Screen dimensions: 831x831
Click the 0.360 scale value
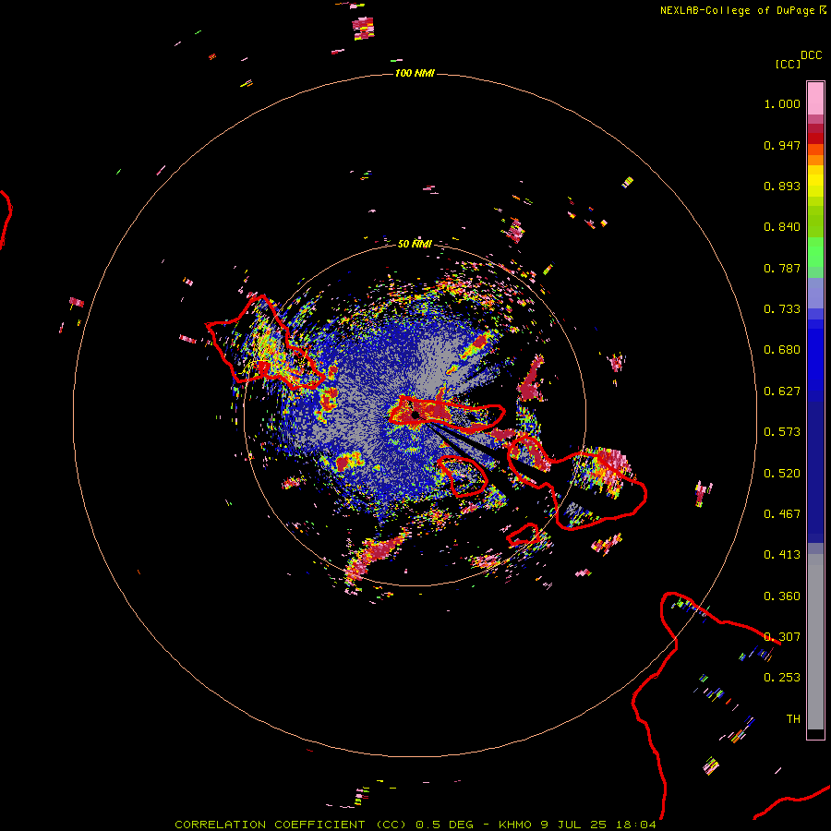(x=782, y=596)
